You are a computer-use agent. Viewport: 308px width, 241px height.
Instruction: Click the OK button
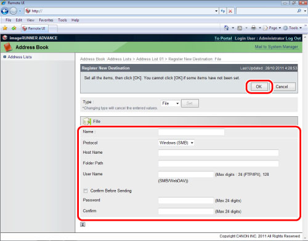tap(259, 87)
